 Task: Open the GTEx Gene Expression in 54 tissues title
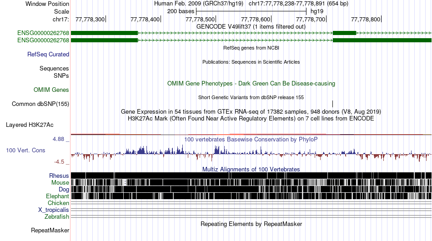251,111
